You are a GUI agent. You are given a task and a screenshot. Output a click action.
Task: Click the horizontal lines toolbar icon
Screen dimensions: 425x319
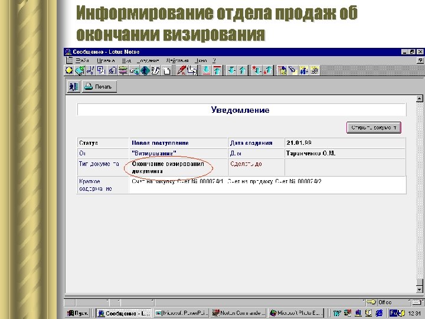click(x=123, y=70)
